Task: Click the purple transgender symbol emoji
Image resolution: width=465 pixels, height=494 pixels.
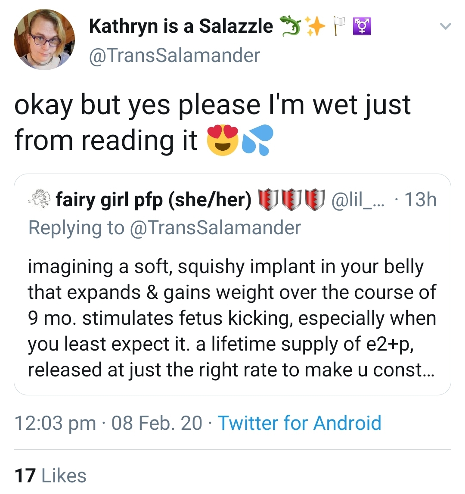Action: tap(362, 26)
